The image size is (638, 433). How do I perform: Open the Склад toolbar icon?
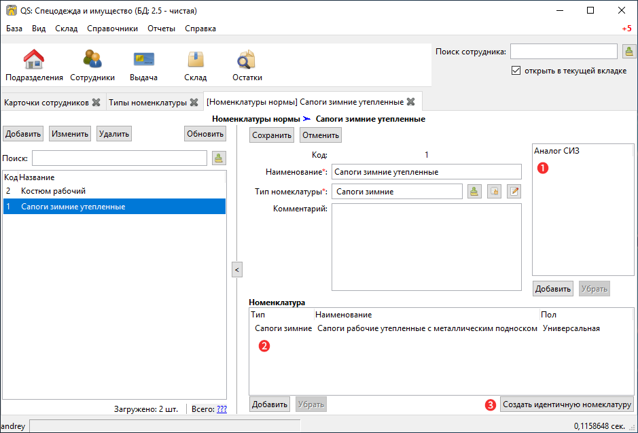point(195,65)
